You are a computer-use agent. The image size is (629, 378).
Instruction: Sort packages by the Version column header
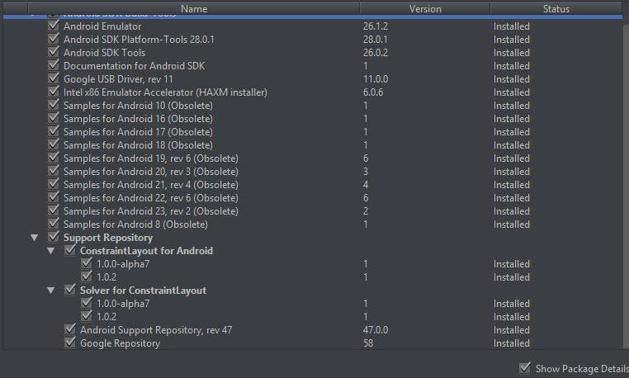tap(425, 8)
